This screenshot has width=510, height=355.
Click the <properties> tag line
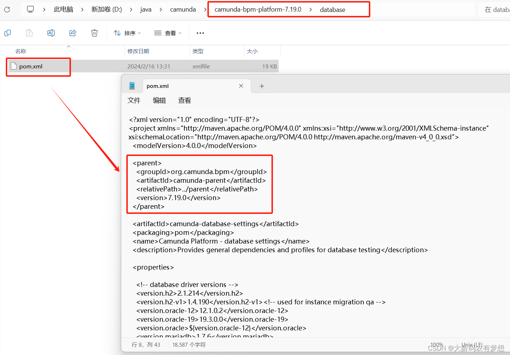[153, 267]
